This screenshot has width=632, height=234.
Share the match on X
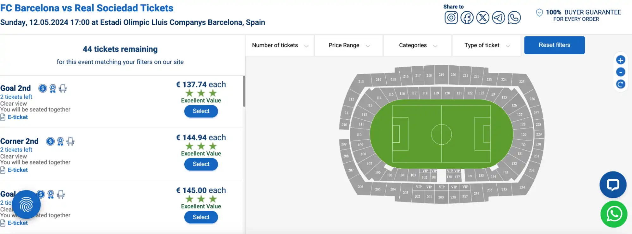coord(482,18)
